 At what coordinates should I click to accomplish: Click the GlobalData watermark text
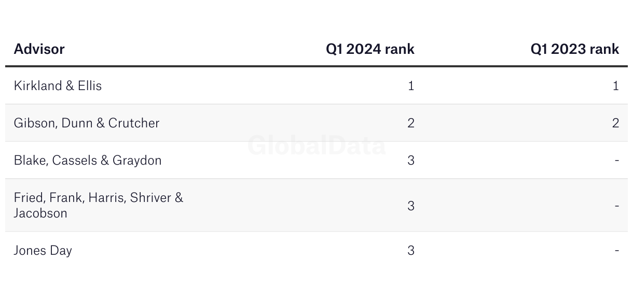pyautogui.click(x=316, y=146)
